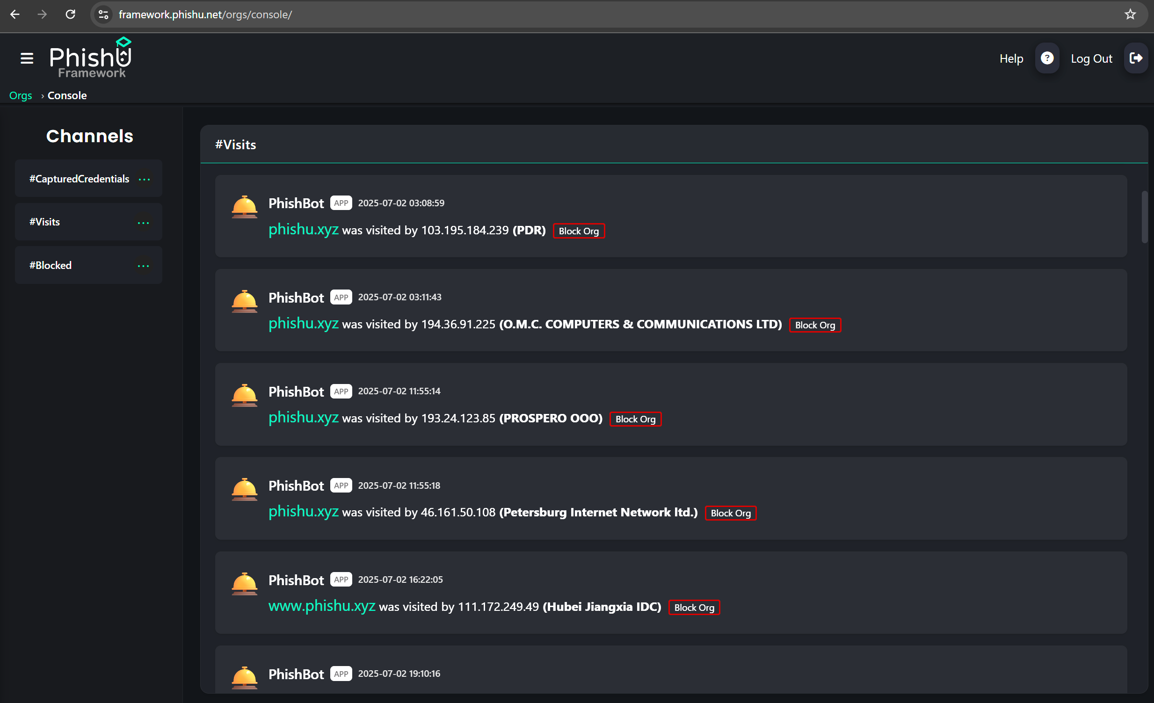The height and width of the screenshot is (703, 1154).
Task: Click IP address 103.195.184.239
Action: pos(465,230)
